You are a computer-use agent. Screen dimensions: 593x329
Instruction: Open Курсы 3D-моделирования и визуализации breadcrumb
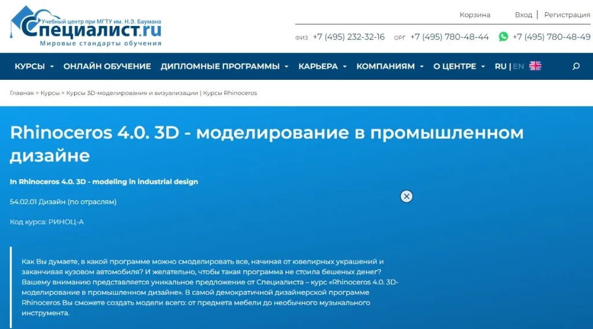132,93
